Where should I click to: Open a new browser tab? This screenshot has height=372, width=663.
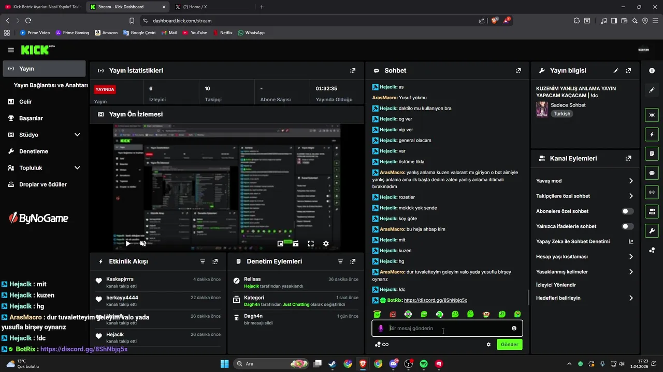[262, 7]
